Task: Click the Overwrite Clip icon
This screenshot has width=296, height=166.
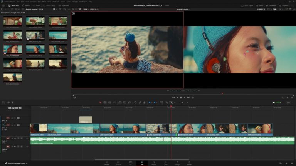Action: (x=124, y=103)
